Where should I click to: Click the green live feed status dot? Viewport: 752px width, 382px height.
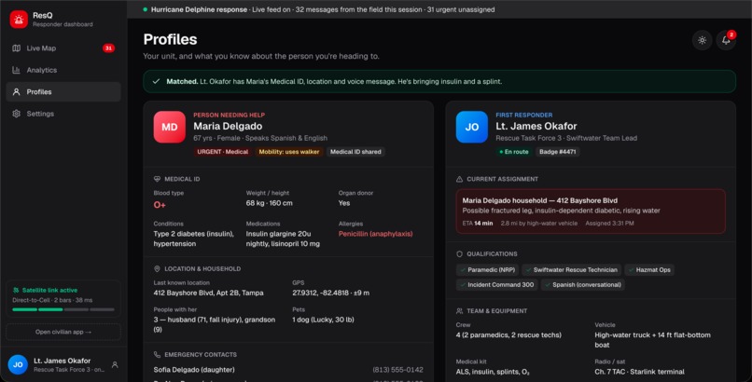click(146, 9)
